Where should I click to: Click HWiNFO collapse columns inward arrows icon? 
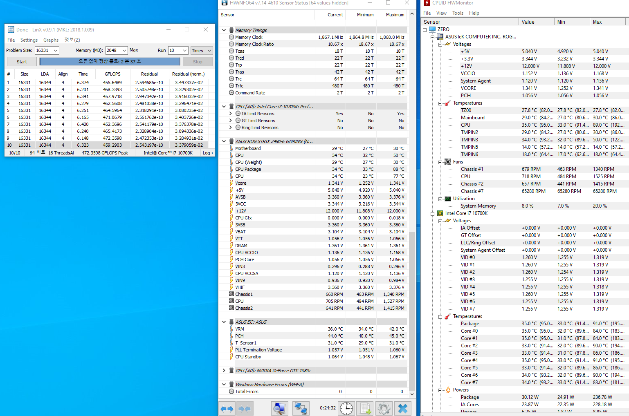click(245, 409)
